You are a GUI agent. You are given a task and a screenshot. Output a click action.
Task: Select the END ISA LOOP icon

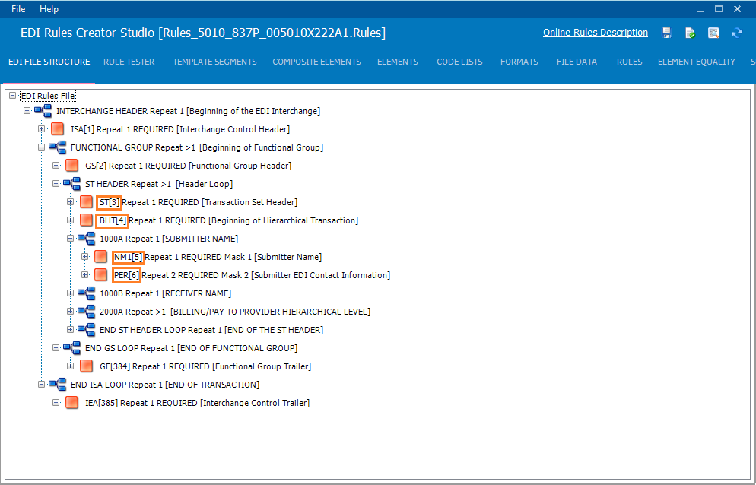pyautogui.click(x=57, y=385)
